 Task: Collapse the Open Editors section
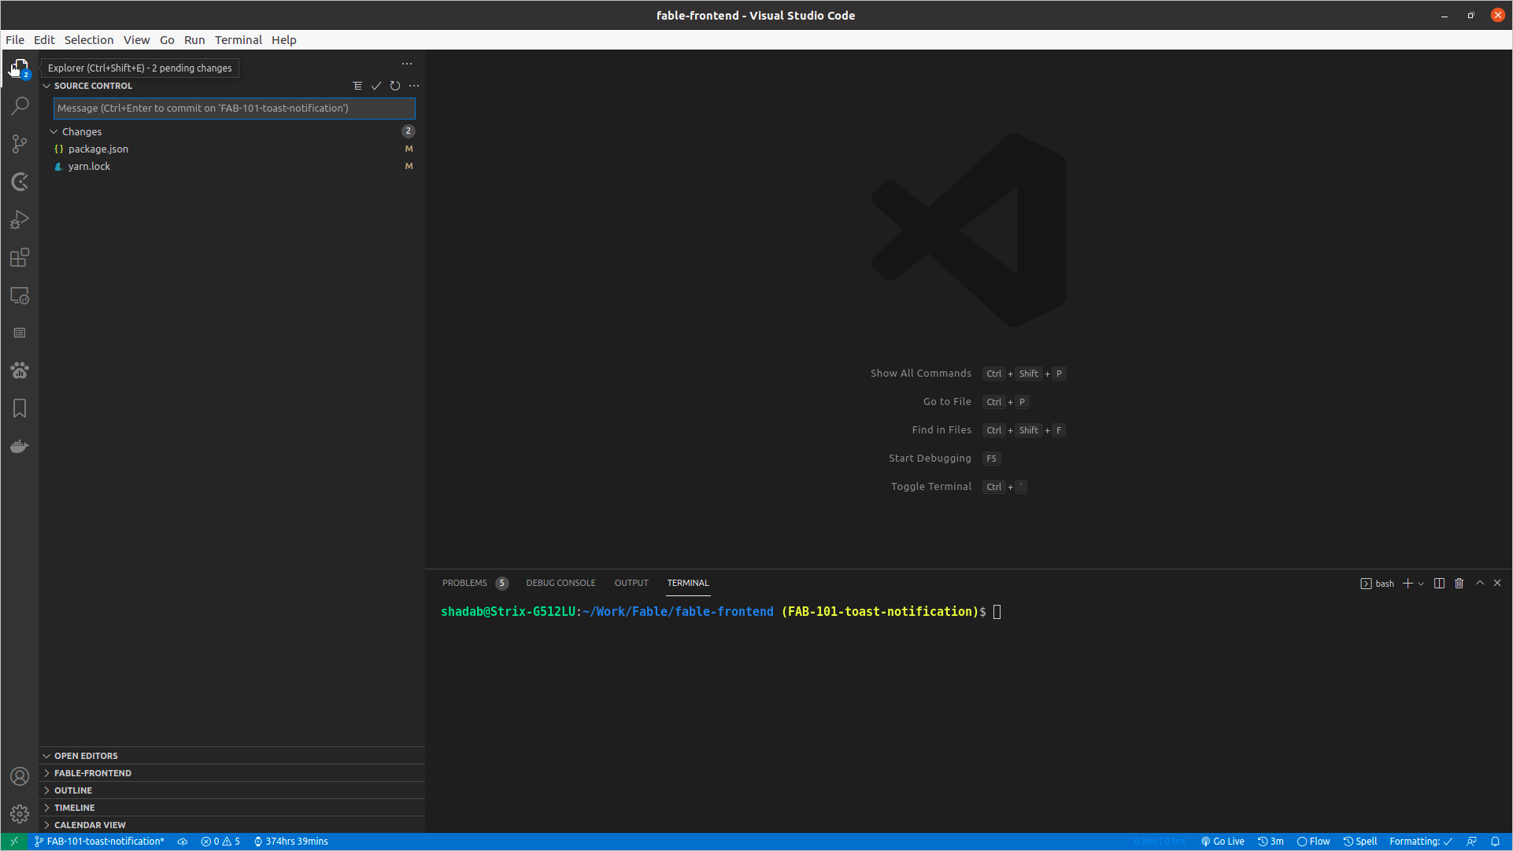(x=231, y=756)
